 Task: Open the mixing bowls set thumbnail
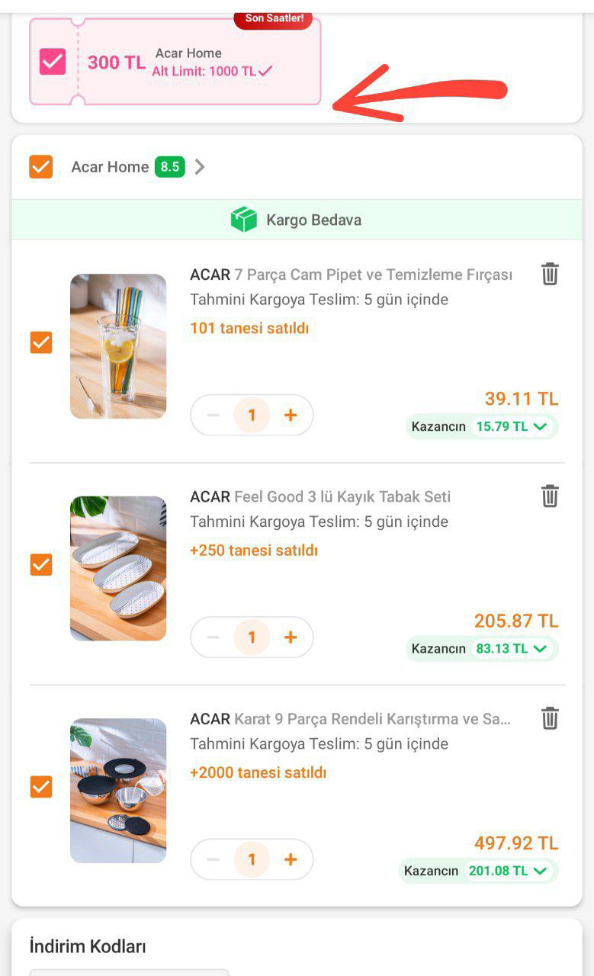118,791
